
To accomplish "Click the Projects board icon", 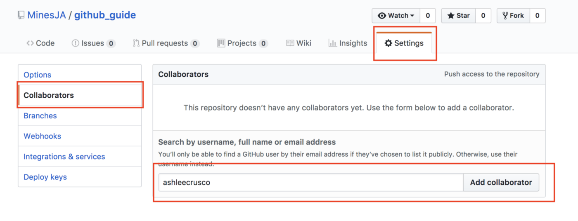I will pos(221,43).
